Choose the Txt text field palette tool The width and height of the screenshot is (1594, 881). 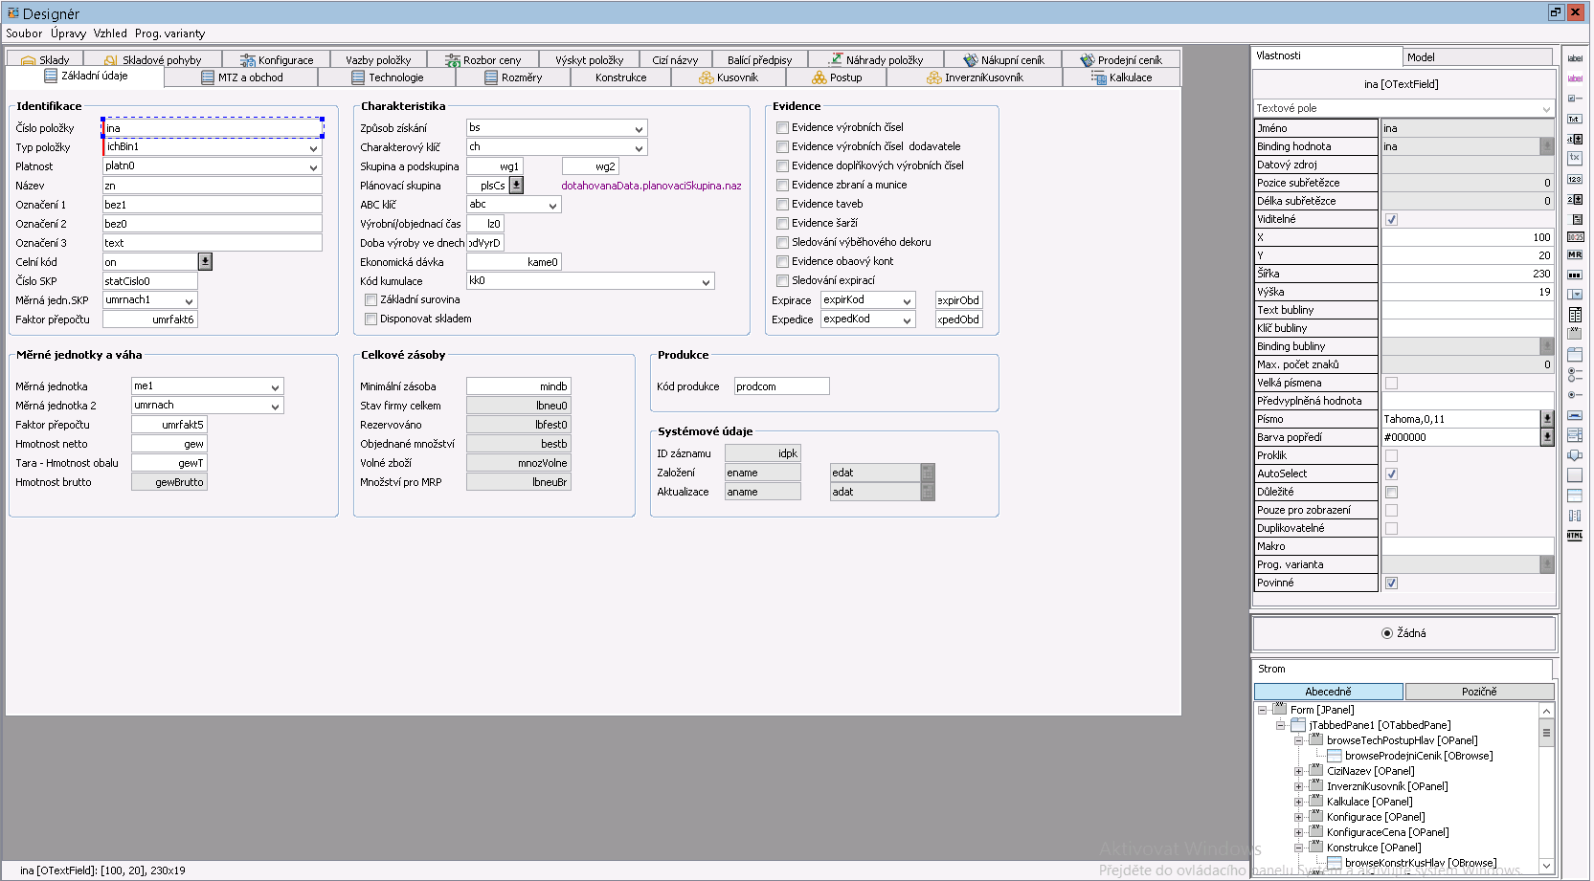tap(1575, 120)
